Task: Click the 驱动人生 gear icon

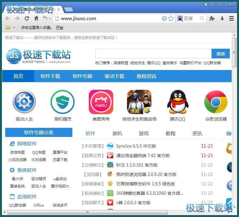Action: point(24,102)
